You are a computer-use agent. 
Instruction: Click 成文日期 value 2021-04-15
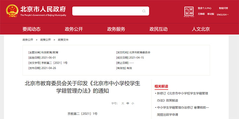[136, 58]
